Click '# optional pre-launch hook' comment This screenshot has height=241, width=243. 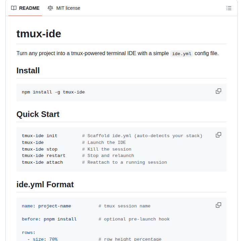click(134, 219)
